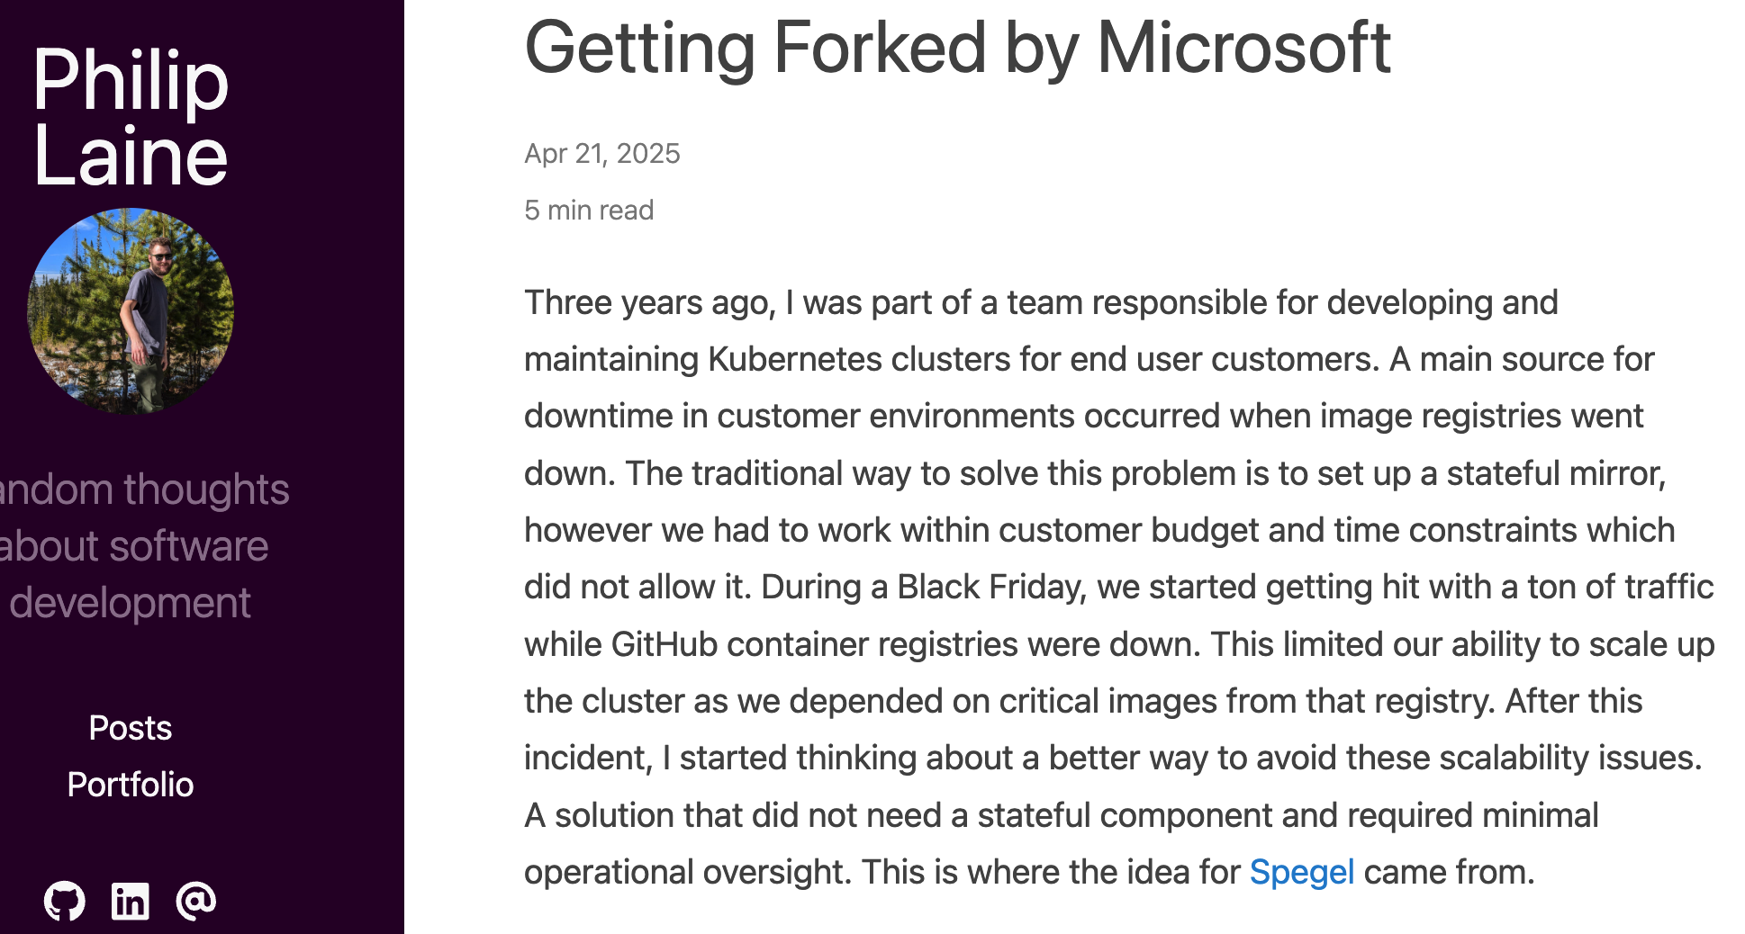Click the word "Microsoft" in the title

(1243, 48)
